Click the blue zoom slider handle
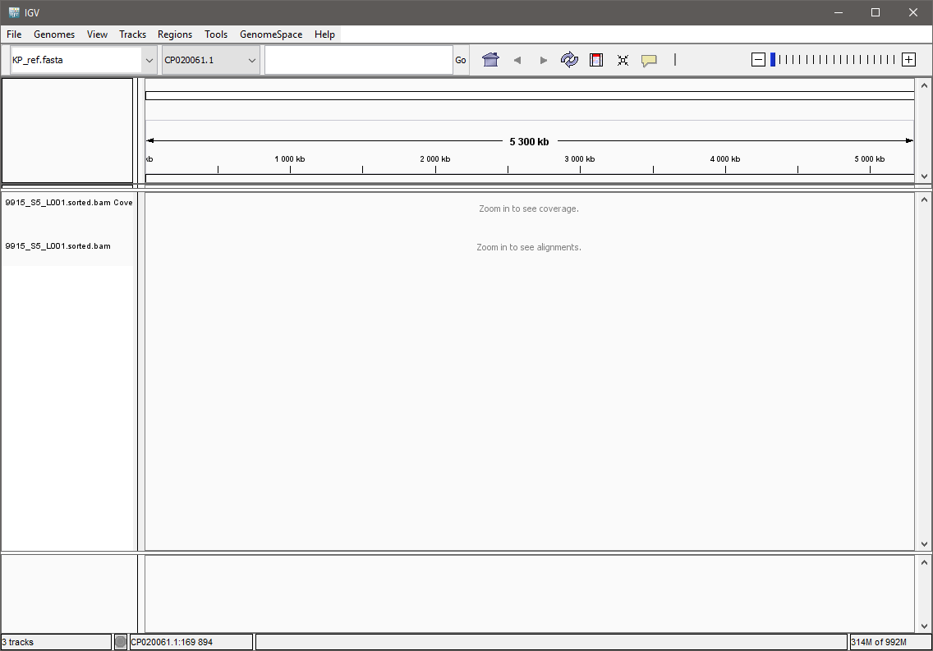Viewport: 933px width, 651px height. click(x=773, y=59)
